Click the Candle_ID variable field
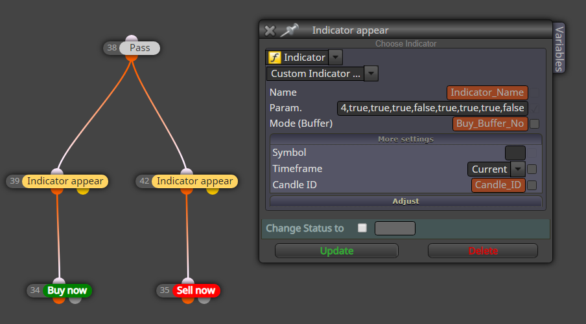The height and width of the screenshot is (324, 586). (498, 186)
